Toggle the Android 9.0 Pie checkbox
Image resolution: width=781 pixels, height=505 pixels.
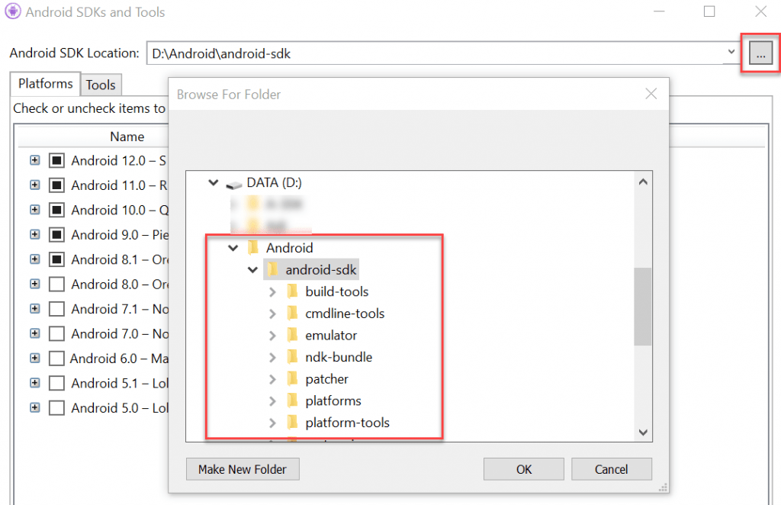[56, 234]
